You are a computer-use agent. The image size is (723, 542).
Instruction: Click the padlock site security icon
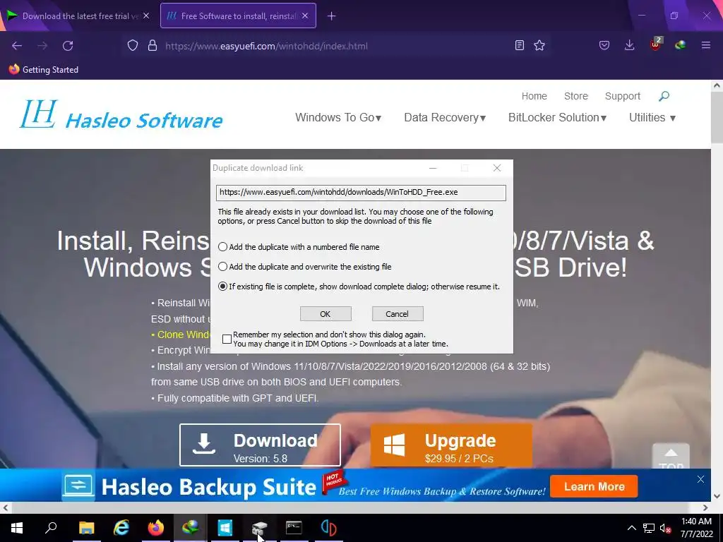[x=153, y=46]
